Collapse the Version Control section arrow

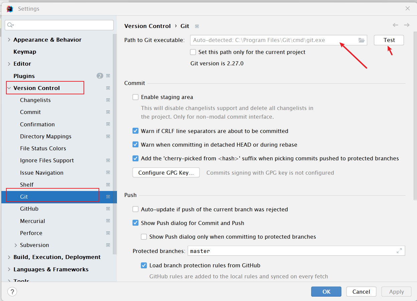coord(9,88)
